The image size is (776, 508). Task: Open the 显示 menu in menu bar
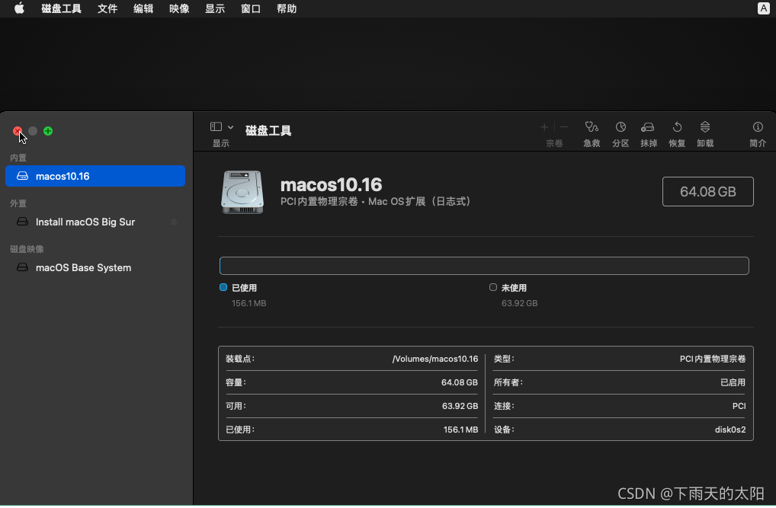(x=215, y=8)
